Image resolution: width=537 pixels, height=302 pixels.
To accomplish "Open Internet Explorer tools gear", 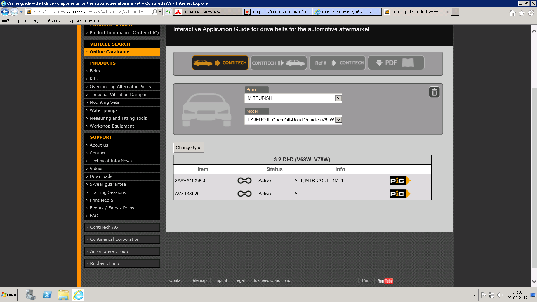I will click(531, 13).
